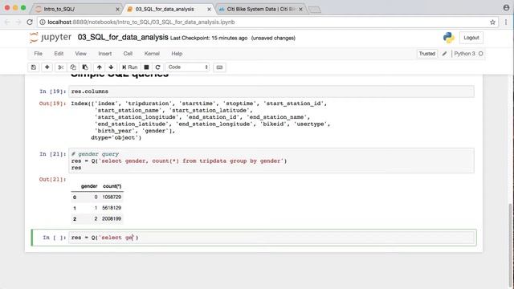Move selected cell down arrow

coord(111,67)
